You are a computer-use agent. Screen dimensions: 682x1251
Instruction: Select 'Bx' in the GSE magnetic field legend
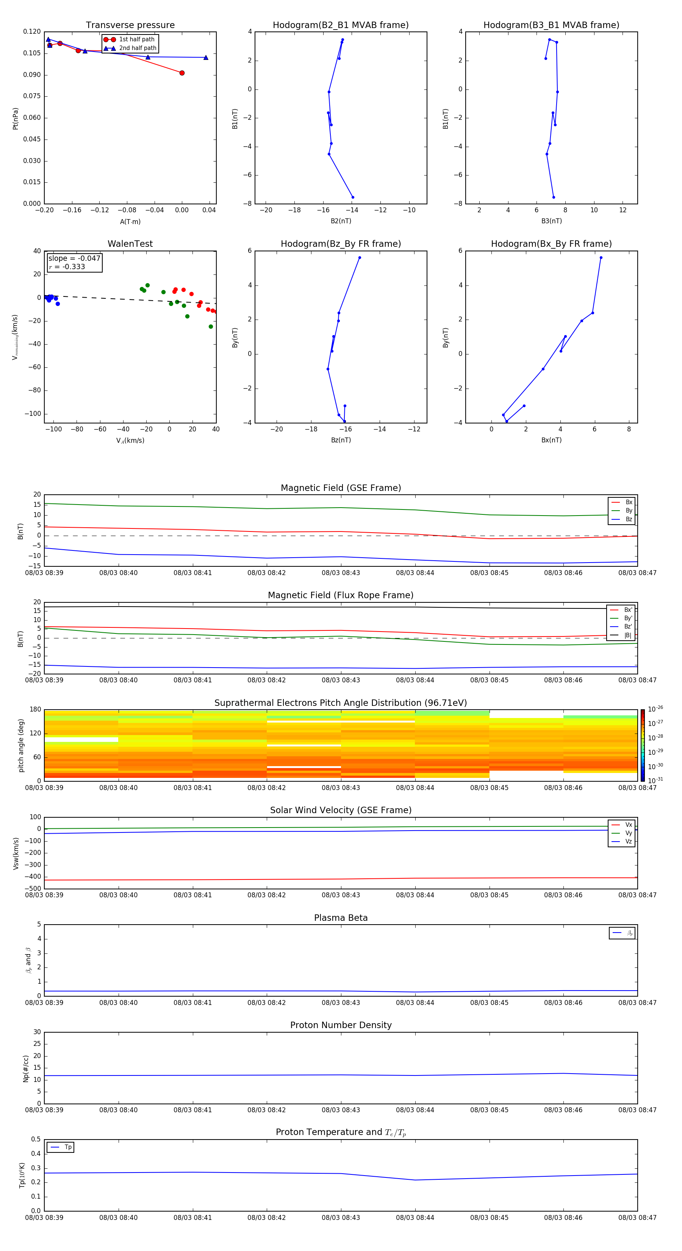click(622, 502)
